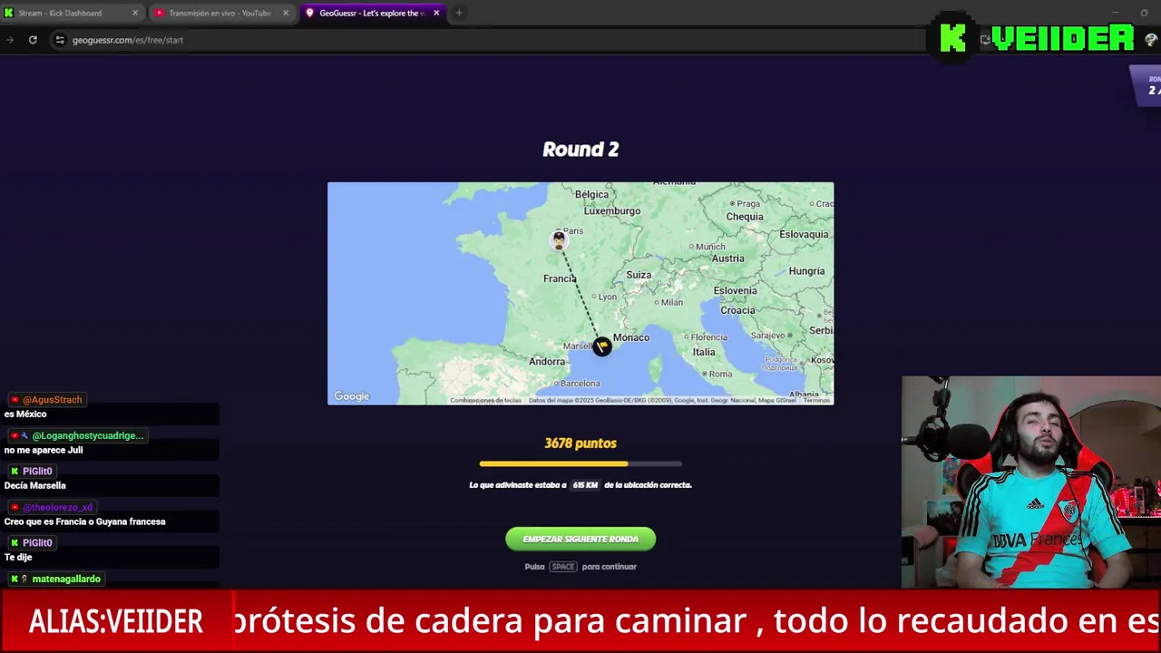
Task: Click PiGlit0 username above Decía Marsella
Action: (x=37, y=471)
